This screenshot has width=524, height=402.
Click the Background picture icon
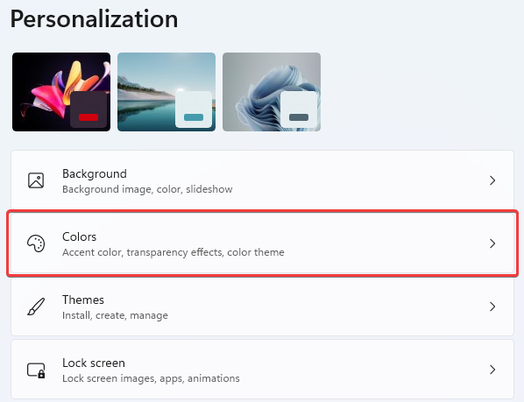point(36,180)
